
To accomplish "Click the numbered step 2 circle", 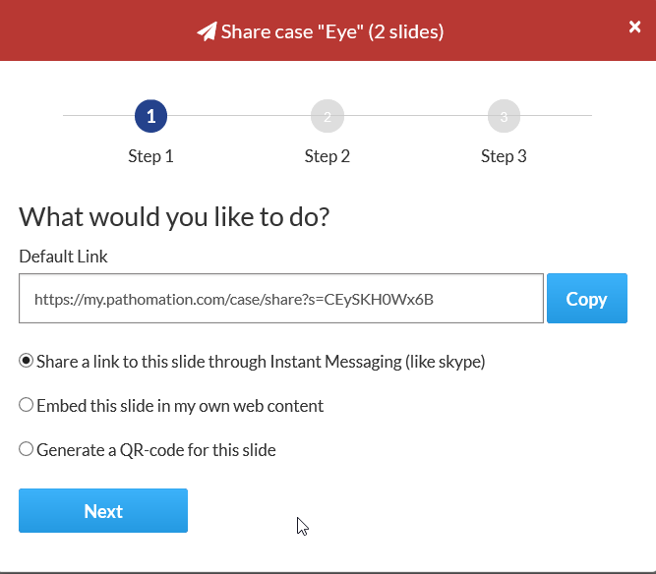I will tap(327, 117).
